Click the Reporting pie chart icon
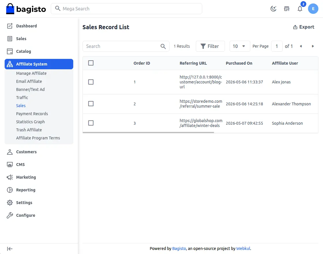The width and height of the screenshot is (323, 254). pos(10,190)
